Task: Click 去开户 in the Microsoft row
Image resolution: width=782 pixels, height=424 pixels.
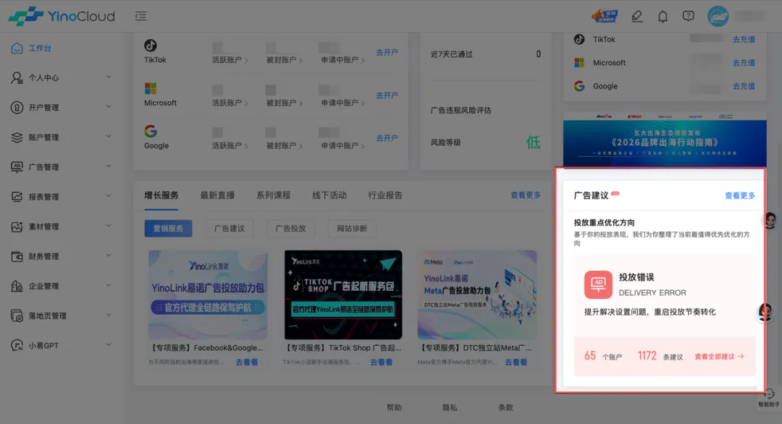Action: (387, 96)
